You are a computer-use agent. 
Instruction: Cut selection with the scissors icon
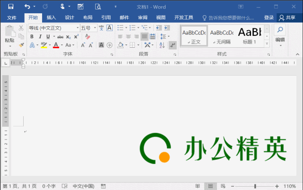(21, 28)
